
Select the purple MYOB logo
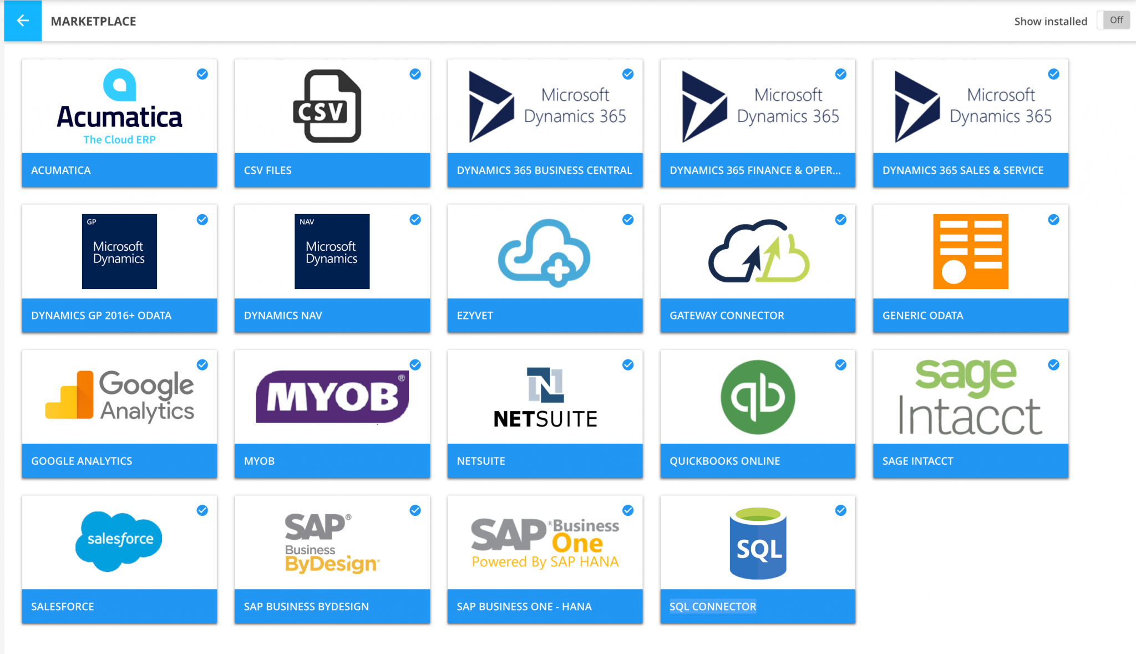point(332,397)
